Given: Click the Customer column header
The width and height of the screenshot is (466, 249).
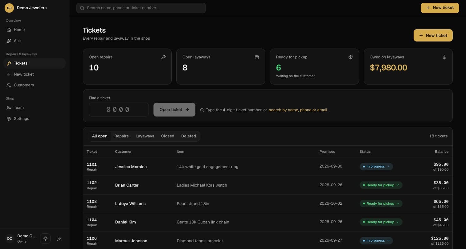Looking at the screenshot, I should pyautogui.click(x=123, y=152).
